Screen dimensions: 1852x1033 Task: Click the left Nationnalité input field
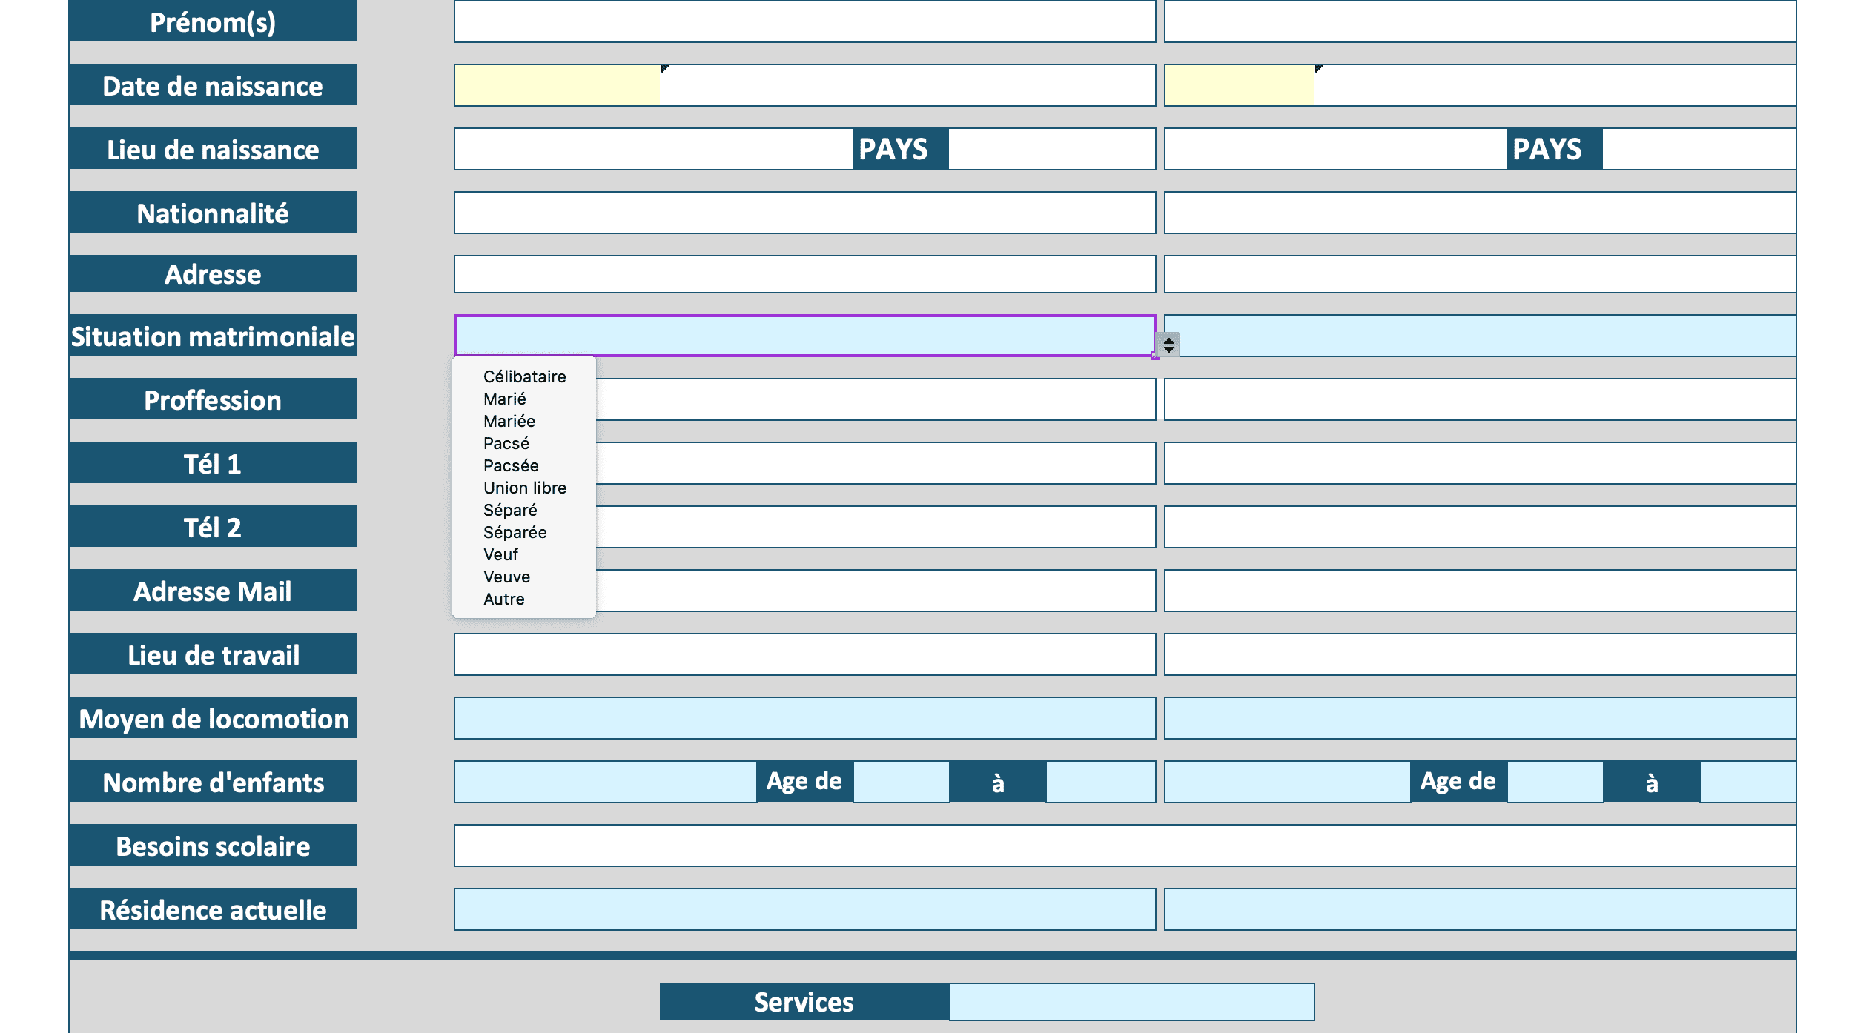click(x=804, y=213)
